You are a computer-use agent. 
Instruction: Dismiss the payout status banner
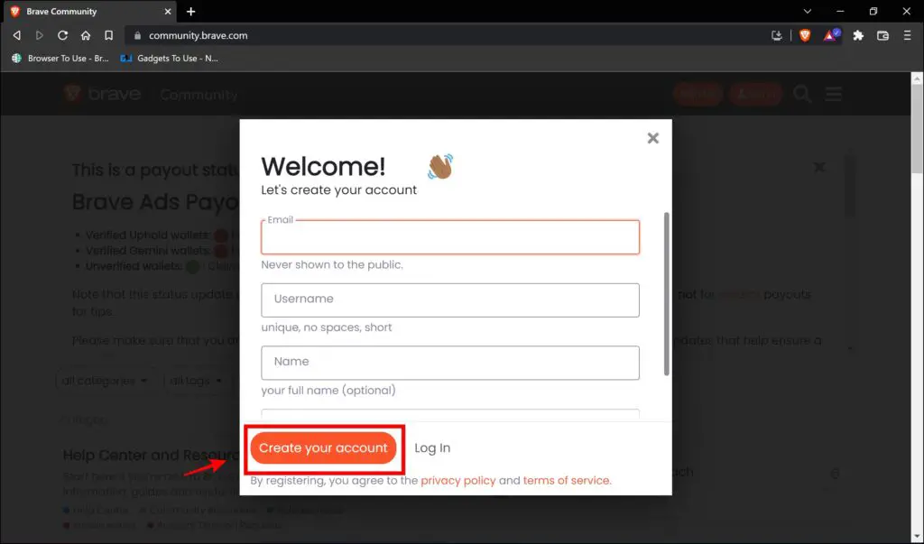[819, 168]
